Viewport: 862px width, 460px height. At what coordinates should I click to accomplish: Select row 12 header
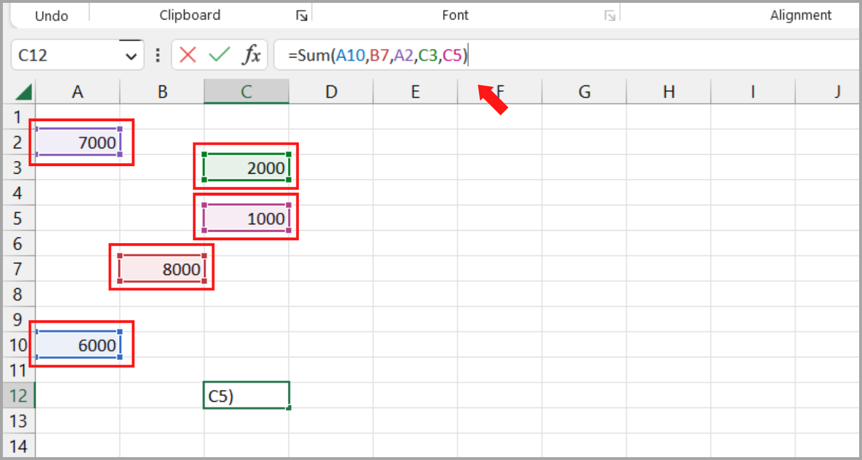19,395
